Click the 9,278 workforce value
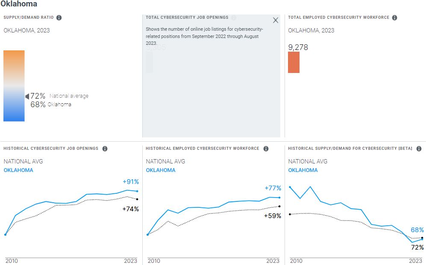Screen dimensions: 426x265 (298, 47)
